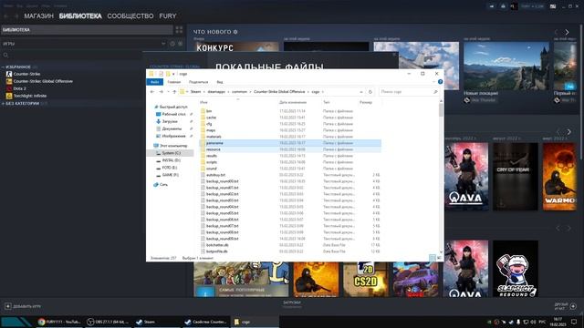Open Загрузки in quick access
The image size is (584, 328).
coord(170,121)
